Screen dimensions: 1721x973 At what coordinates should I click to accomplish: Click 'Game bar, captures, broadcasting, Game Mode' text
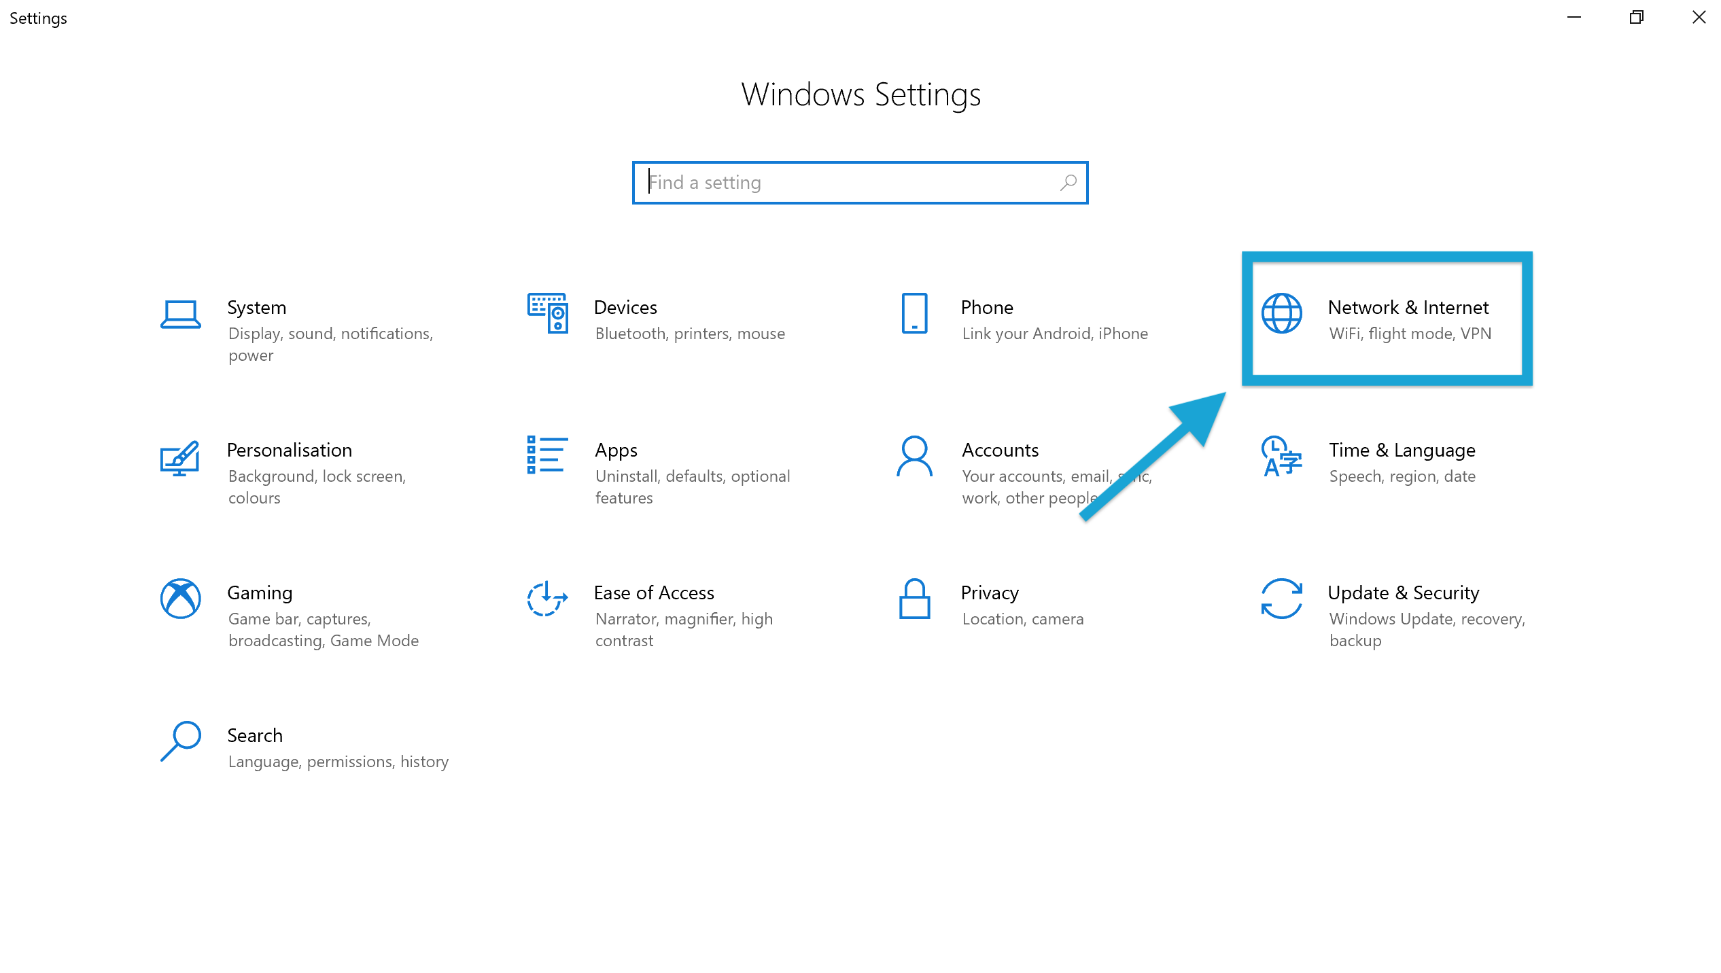(x=324, y=630)
